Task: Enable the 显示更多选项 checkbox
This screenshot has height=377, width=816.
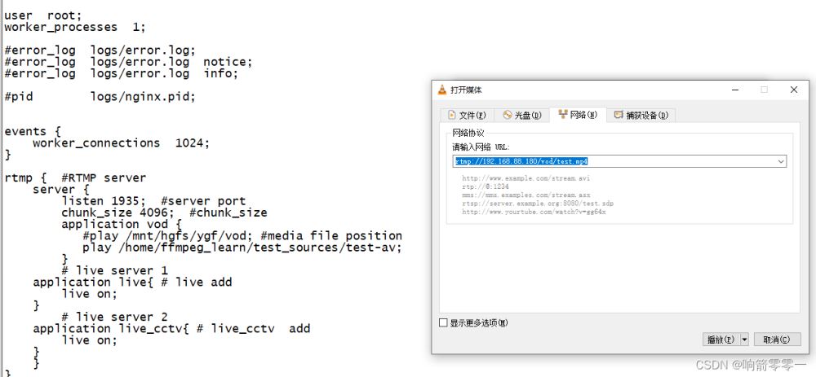Action: (444, 323)
